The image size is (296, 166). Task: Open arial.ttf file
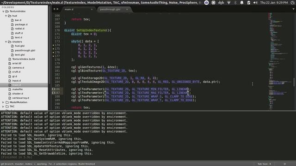(x=17, y=64)
